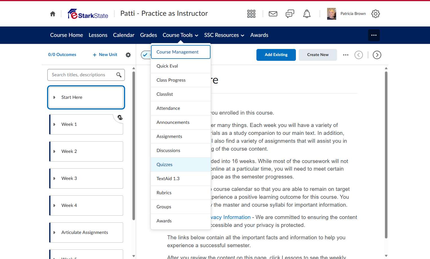Open Classlist from the menu

click(181, 94)
